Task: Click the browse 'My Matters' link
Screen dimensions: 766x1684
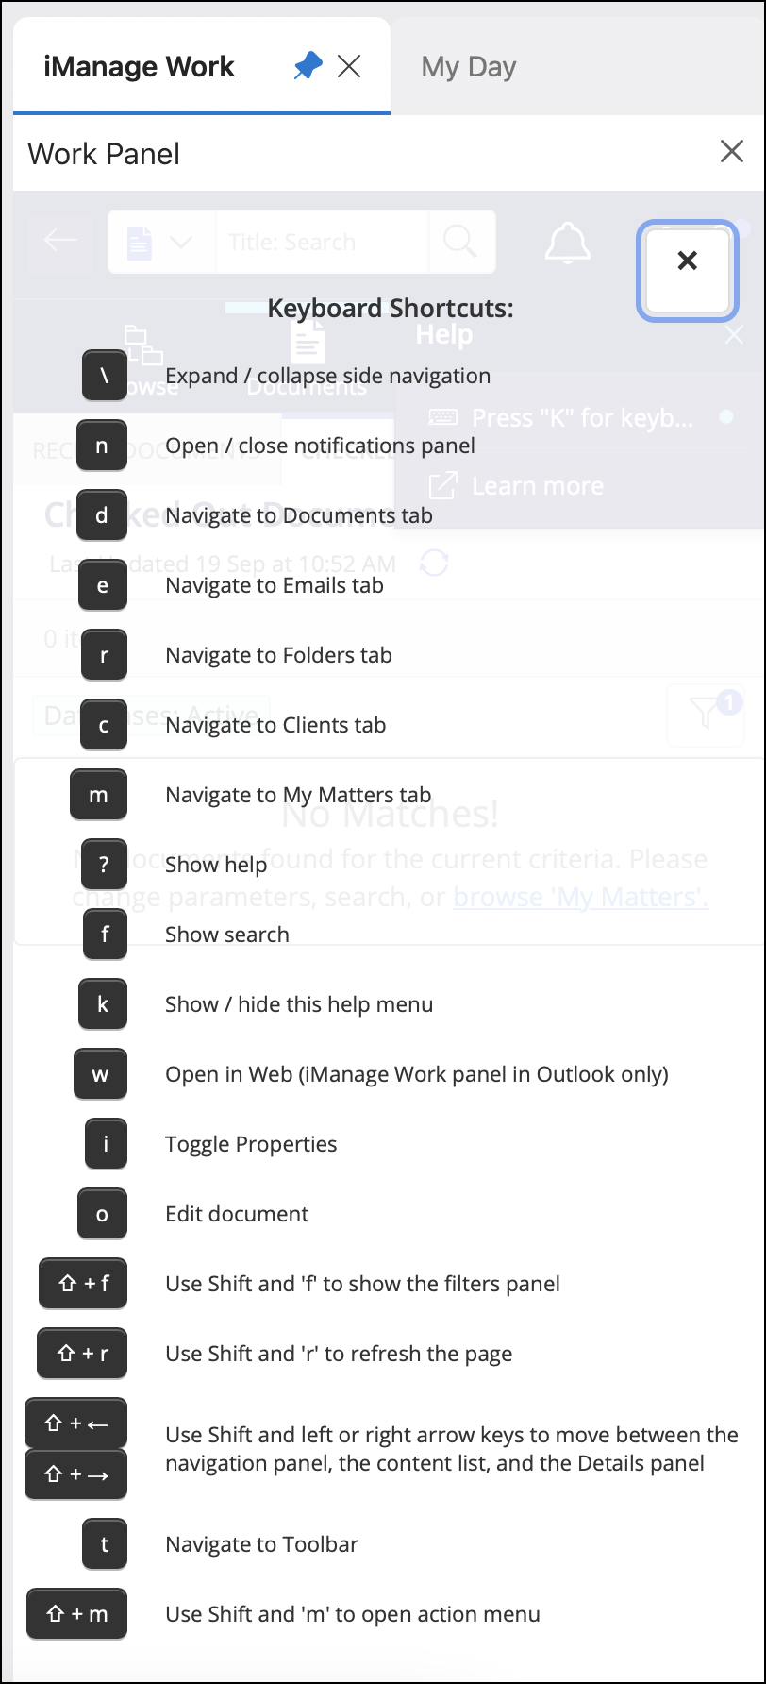Action: 580,897
